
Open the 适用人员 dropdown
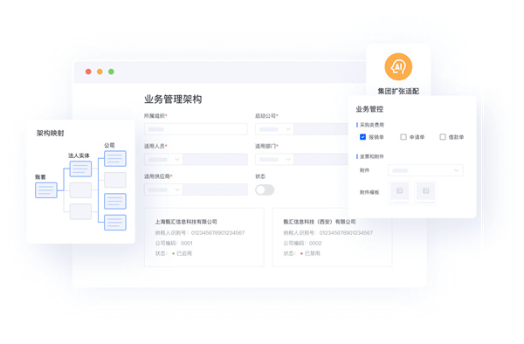pyautogui.click(x=163, y=159)
